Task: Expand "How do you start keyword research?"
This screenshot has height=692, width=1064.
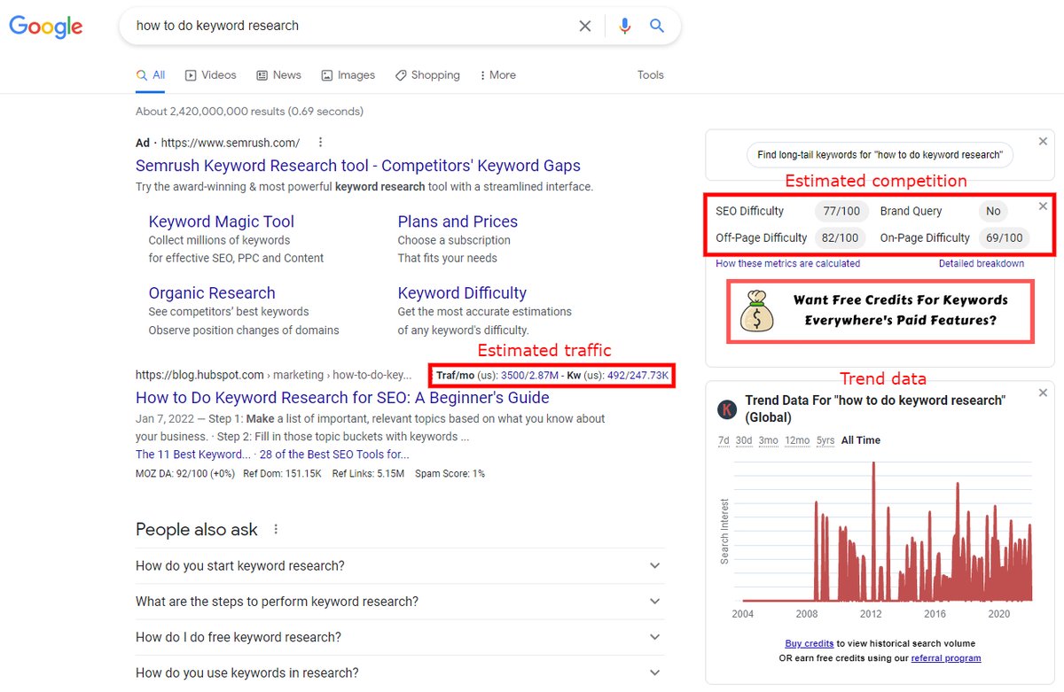Action: coord(399,566)
